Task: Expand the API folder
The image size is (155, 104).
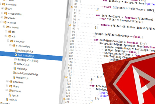Action: 2,8
